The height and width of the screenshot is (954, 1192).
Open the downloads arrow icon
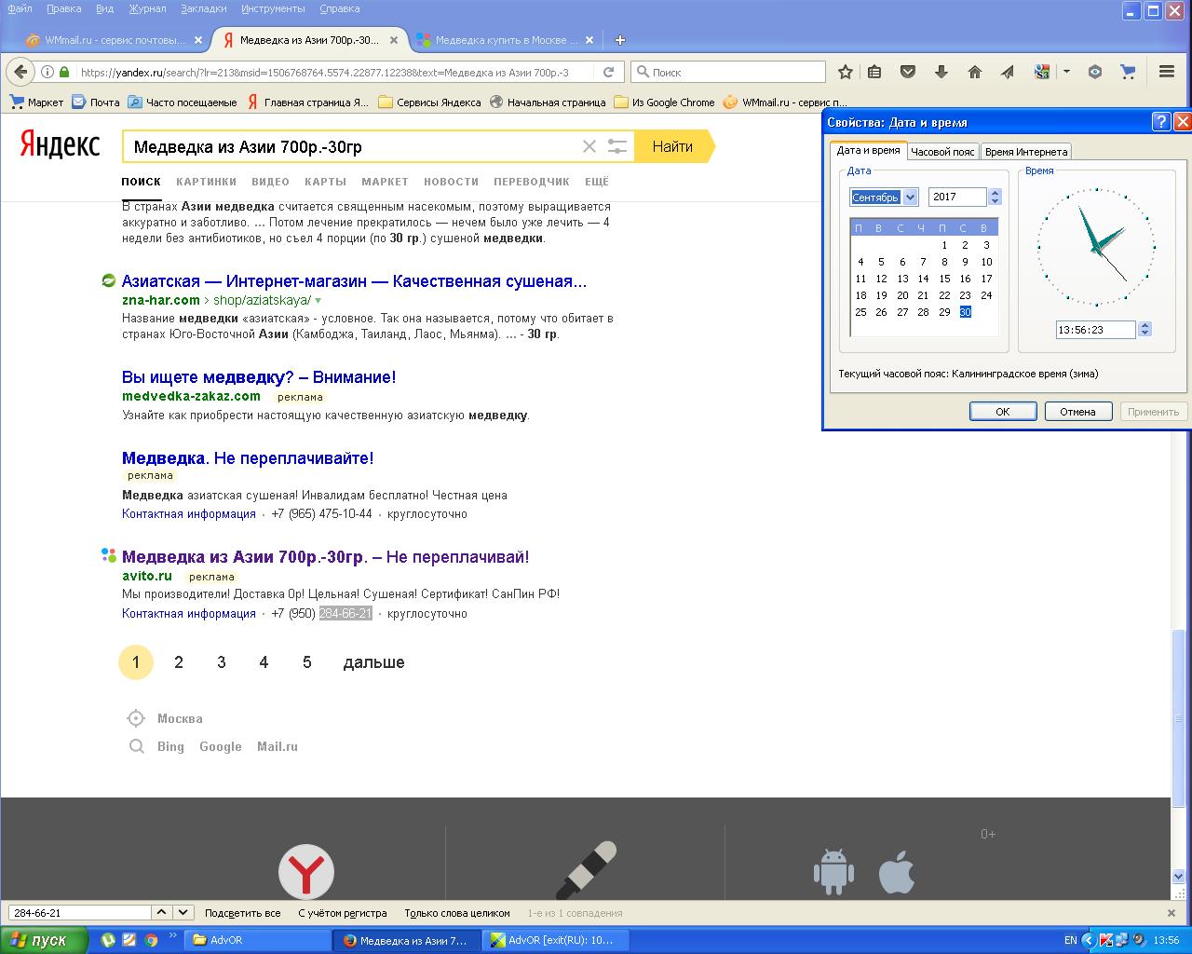[x=941, y=72]
